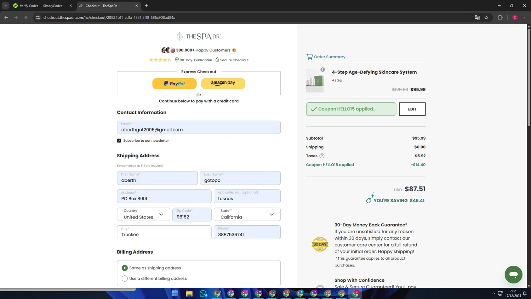Click the Apt, suite field

247,196
